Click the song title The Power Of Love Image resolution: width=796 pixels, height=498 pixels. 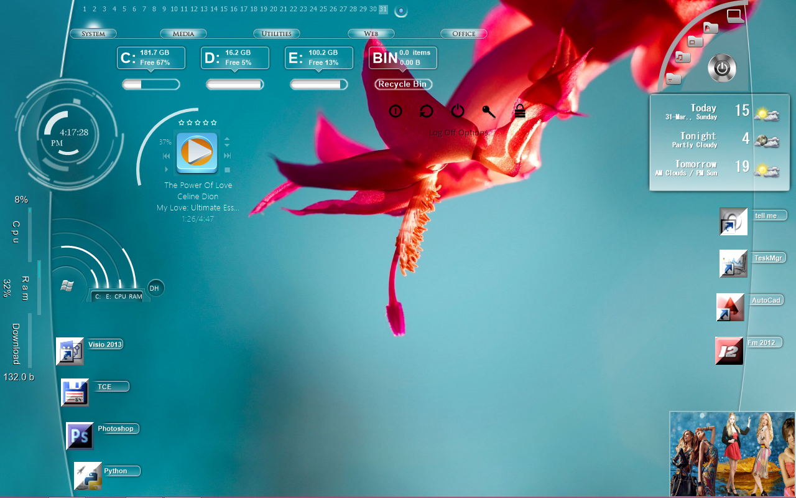(x=198, y=186)
